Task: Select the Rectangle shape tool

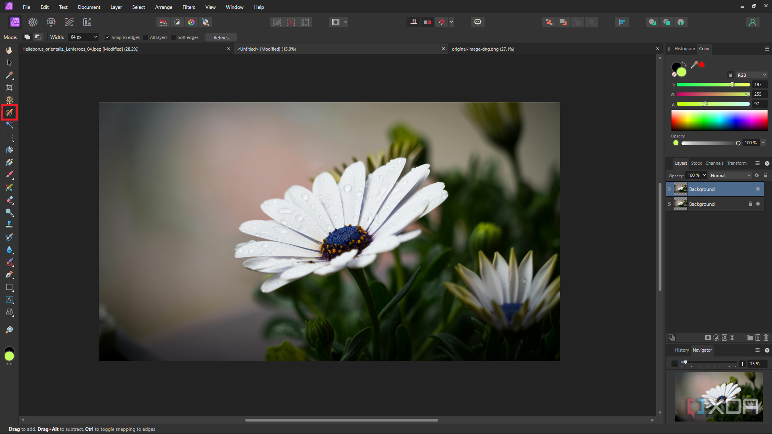Action: 9,287
